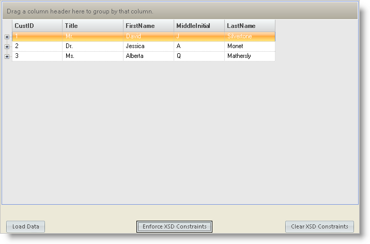Select the LastName column header
Viewport: 370px width, 244px height.
point(250,26)
